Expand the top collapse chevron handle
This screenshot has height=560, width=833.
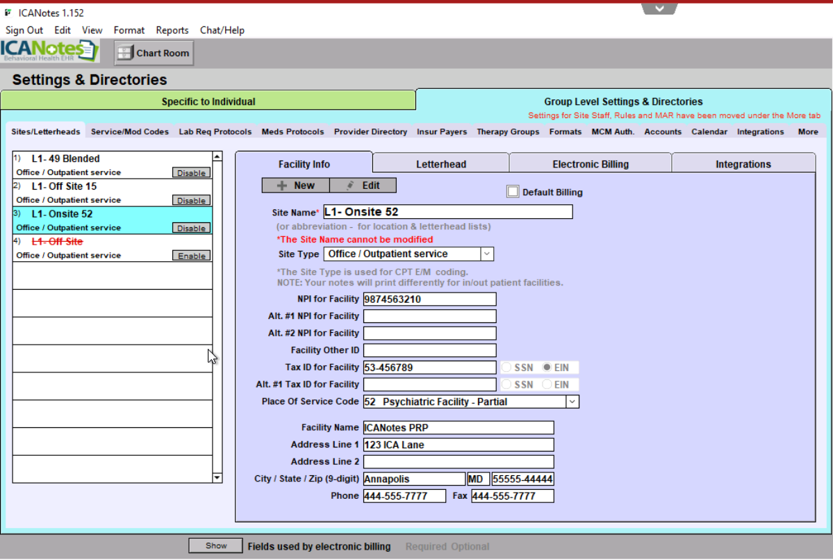point(659,8)
